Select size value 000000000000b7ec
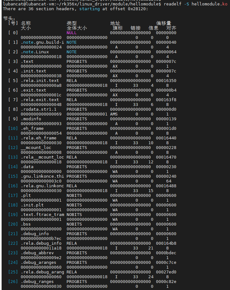 pos(41,239)
